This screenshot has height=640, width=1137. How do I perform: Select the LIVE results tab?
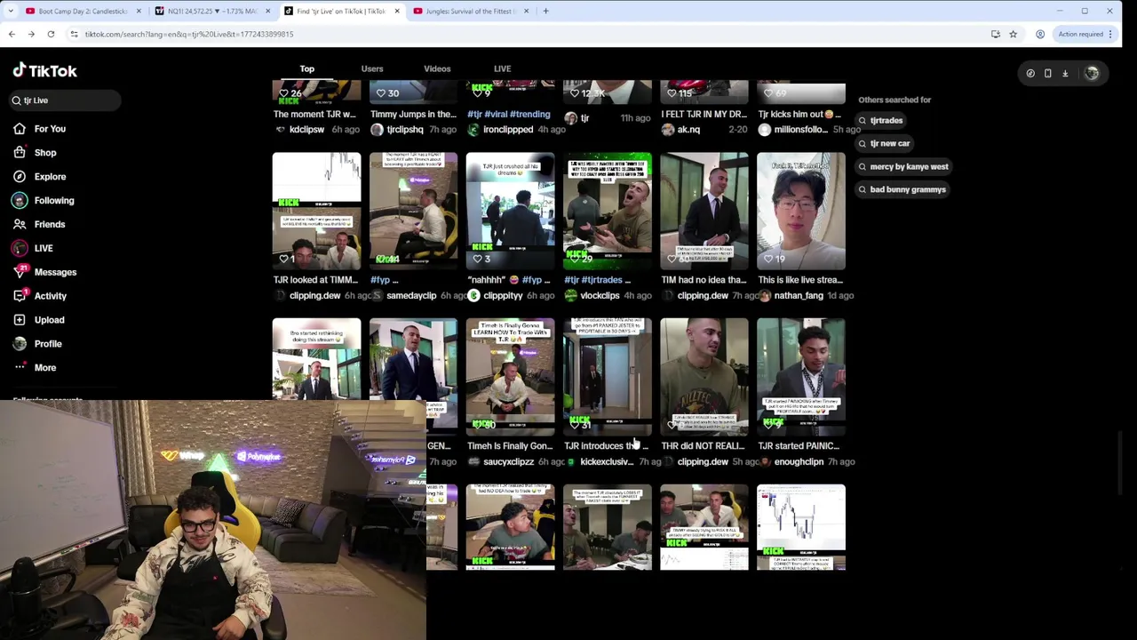tap(503, 68)
